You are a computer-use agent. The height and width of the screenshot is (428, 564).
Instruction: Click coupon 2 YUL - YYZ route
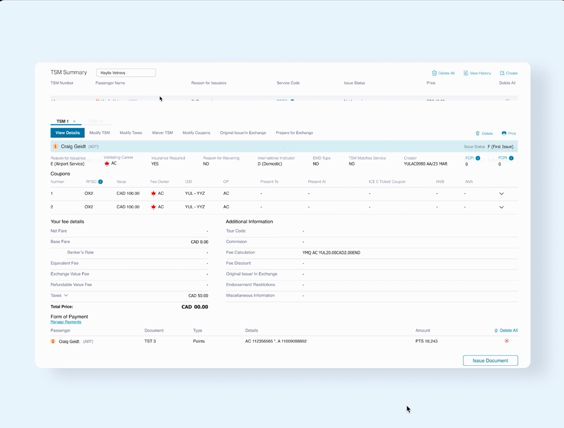pos(195,207)
